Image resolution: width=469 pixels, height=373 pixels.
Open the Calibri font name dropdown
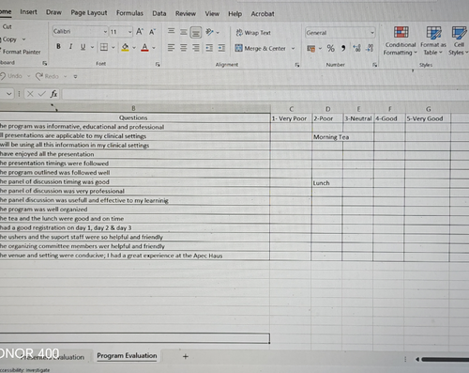tap(105, 32)
